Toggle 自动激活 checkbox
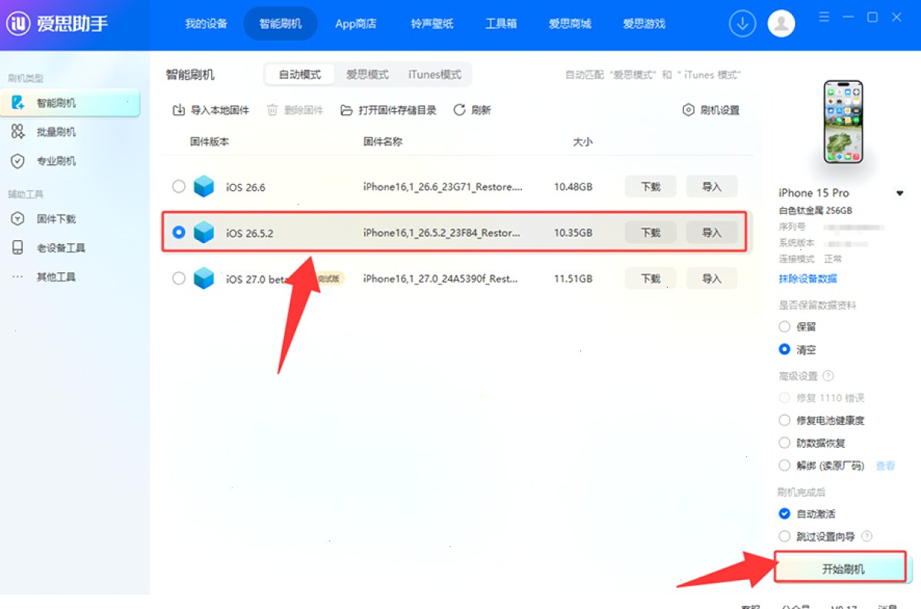This screenshot has width=921, height=609. pyautogui.click(x=784, y=514)
